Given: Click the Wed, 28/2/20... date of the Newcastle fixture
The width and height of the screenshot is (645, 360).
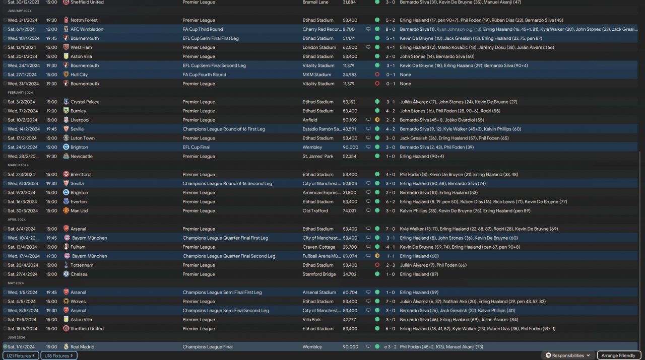Looking at the screenshot, I should point(23,156).
